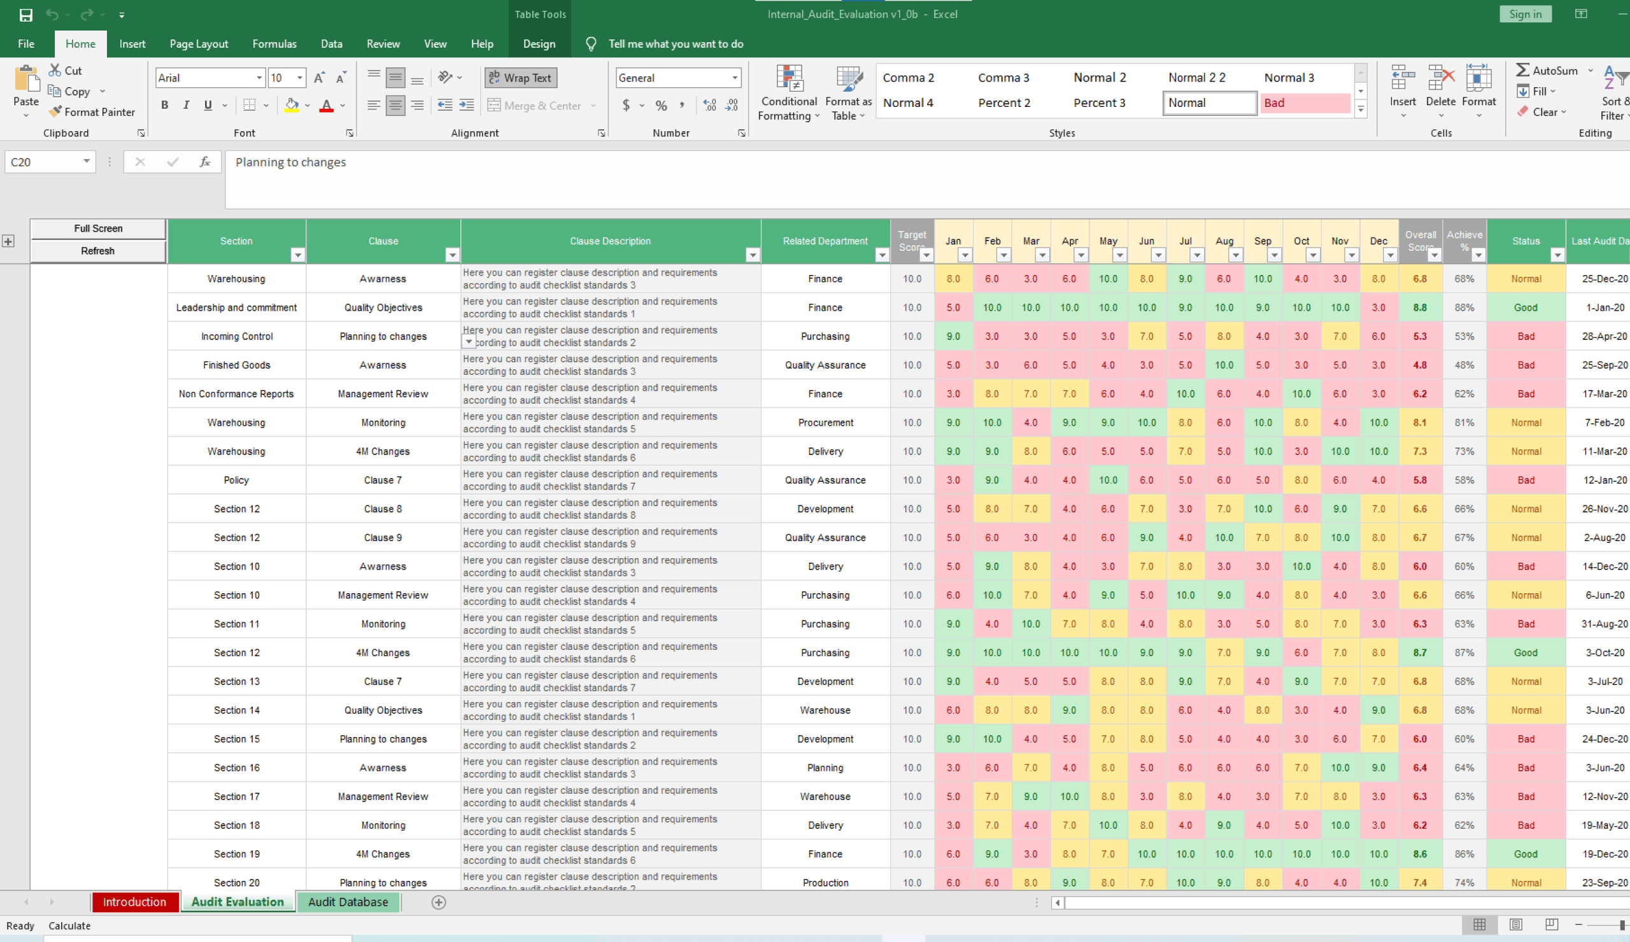
Task: Expand the grouped columns with plus button
Action: coord(8,241)
